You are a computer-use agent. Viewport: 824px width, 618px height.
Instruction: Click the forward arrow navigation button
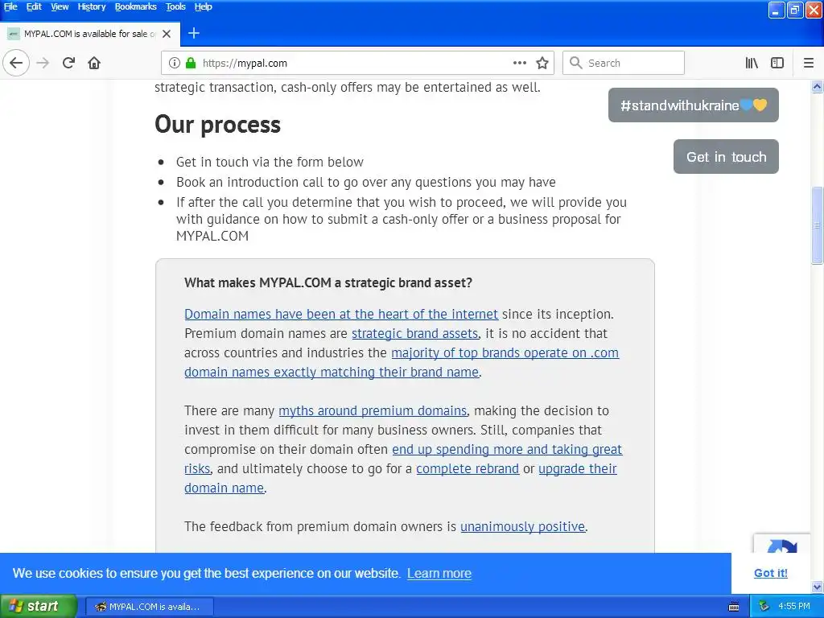click(x=43, y=63)
